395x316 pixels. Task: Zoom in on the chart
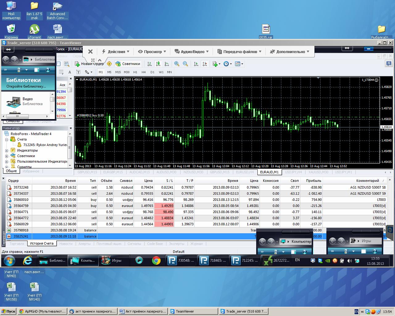(x=177, y=64)
